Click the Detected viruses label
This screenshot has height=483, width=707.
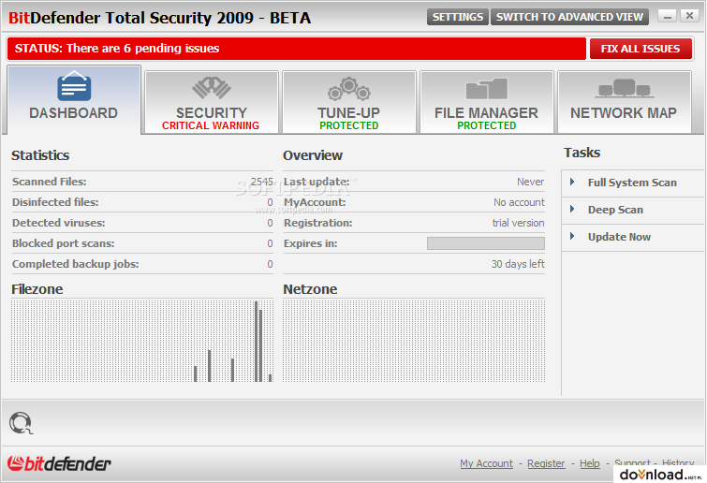tap(59, 223)
